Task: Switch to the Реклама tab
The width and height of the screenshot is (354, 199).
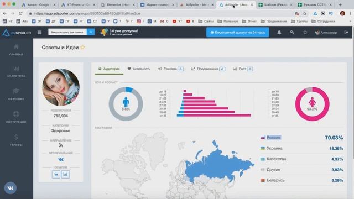Action: coord(170,69)
